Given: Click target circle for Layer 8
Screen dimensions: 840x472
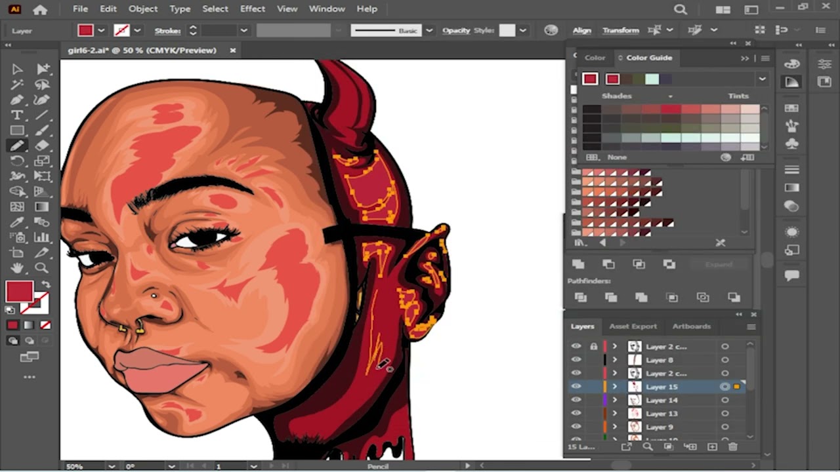Looking at the screenshot, I should coord(725,360).
